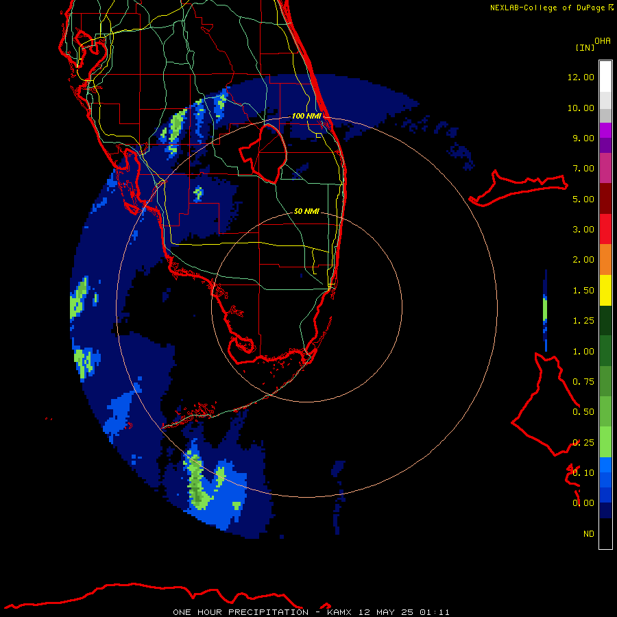Click the NEXLAB-College of DuPage credit text
This screenshot has width=617, height=617.
[547, 8]
